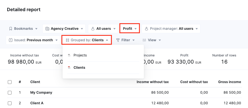Screen dimensions: 248x108
Task: Choose Projects in grouping menu
Action: [103, 55]
